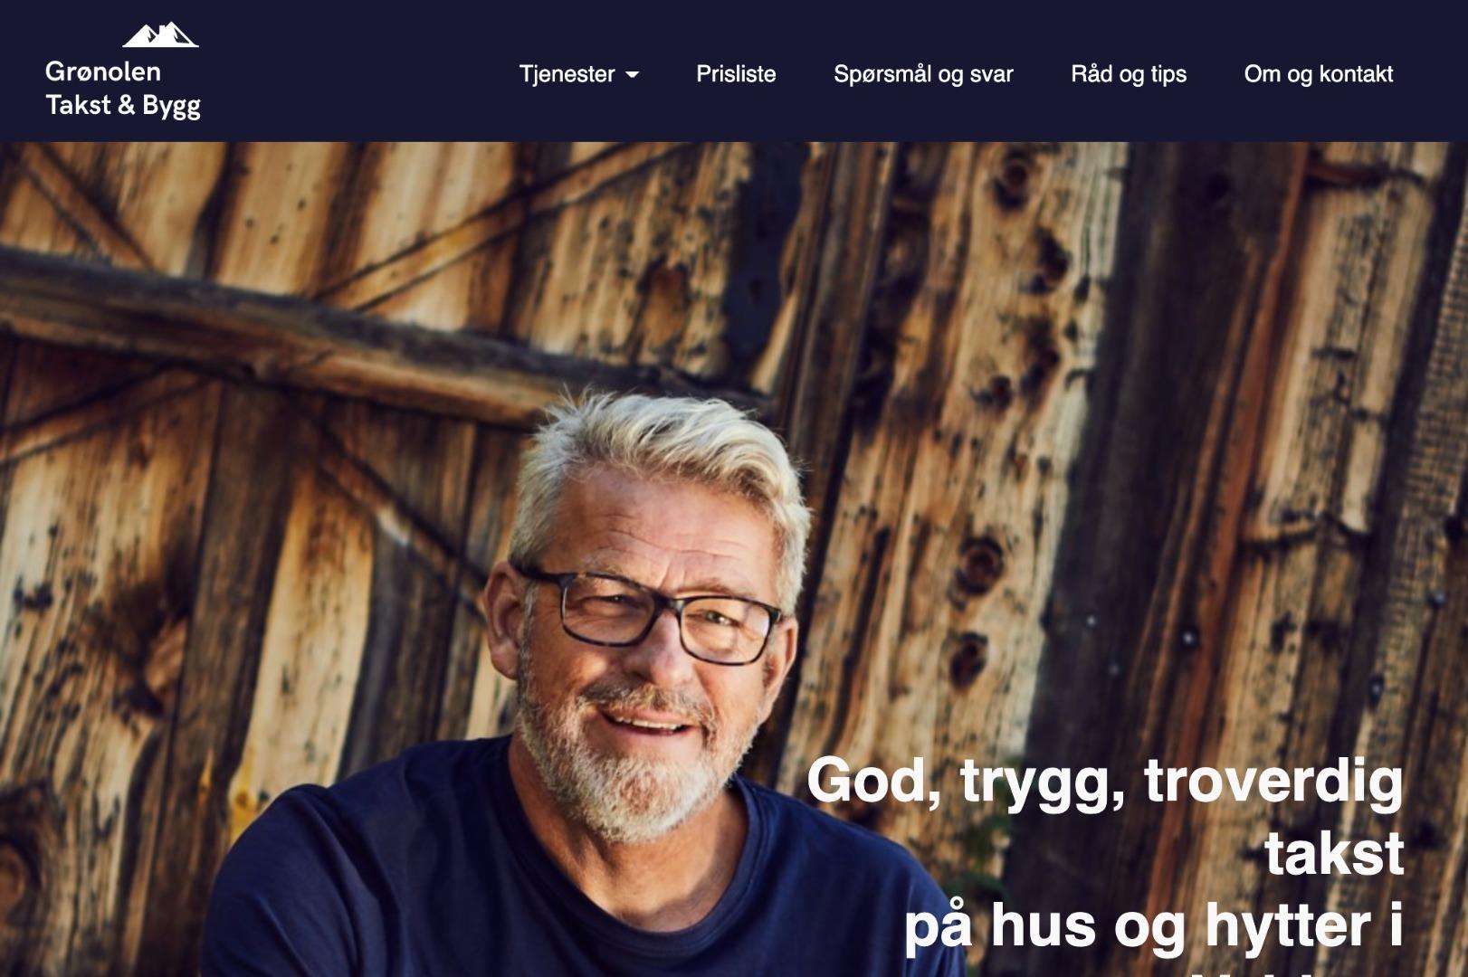
Task: Click the word 'takst' in hero heading
Action: [x=1334, y=853]
